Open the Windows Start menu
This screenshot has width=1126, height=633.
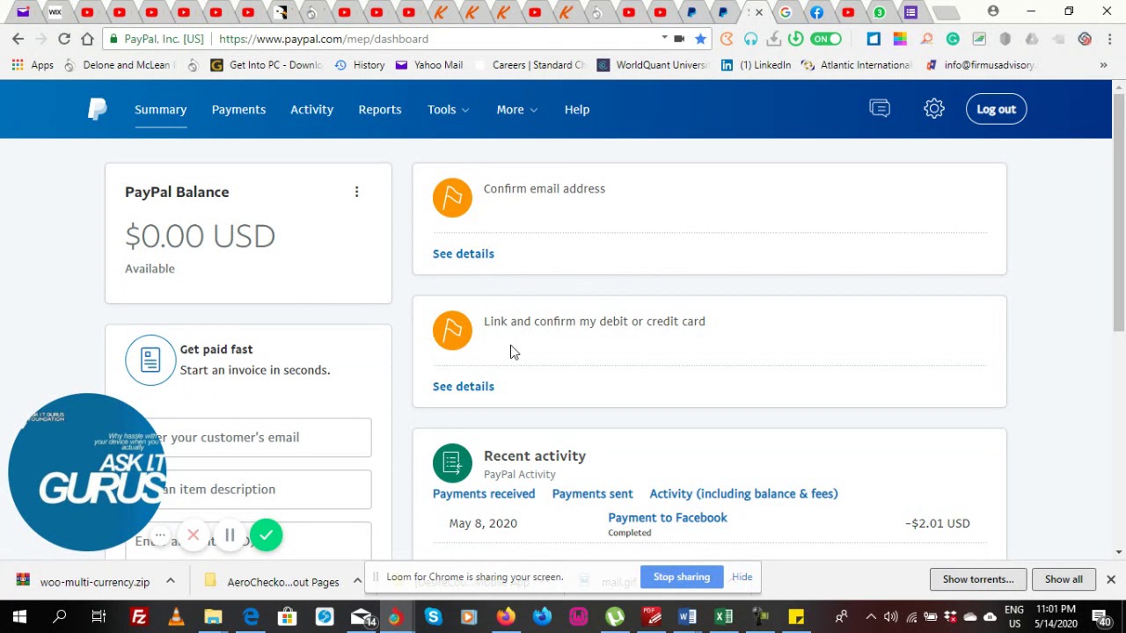point(19,617)
